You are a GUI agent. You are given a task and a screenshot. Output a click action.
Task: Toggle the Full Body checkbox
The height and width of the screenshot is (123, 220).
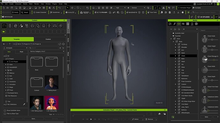179,44
